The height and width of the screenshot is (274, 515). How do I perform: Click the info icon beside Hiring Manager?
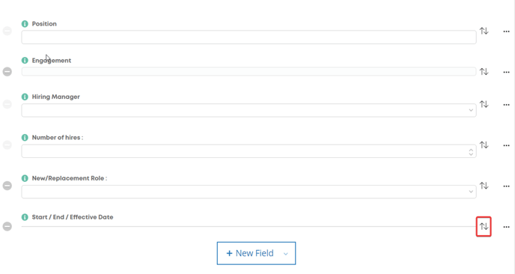click(x=25, y=97)
